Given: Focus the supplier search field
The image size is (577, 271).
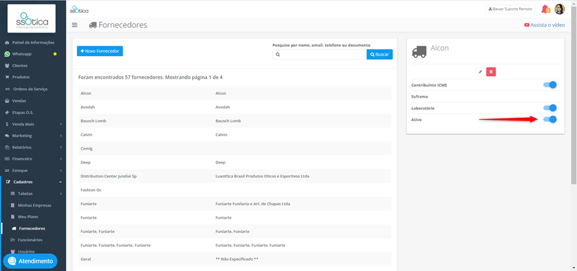Looking at the screenshot, I should [319, 55].
